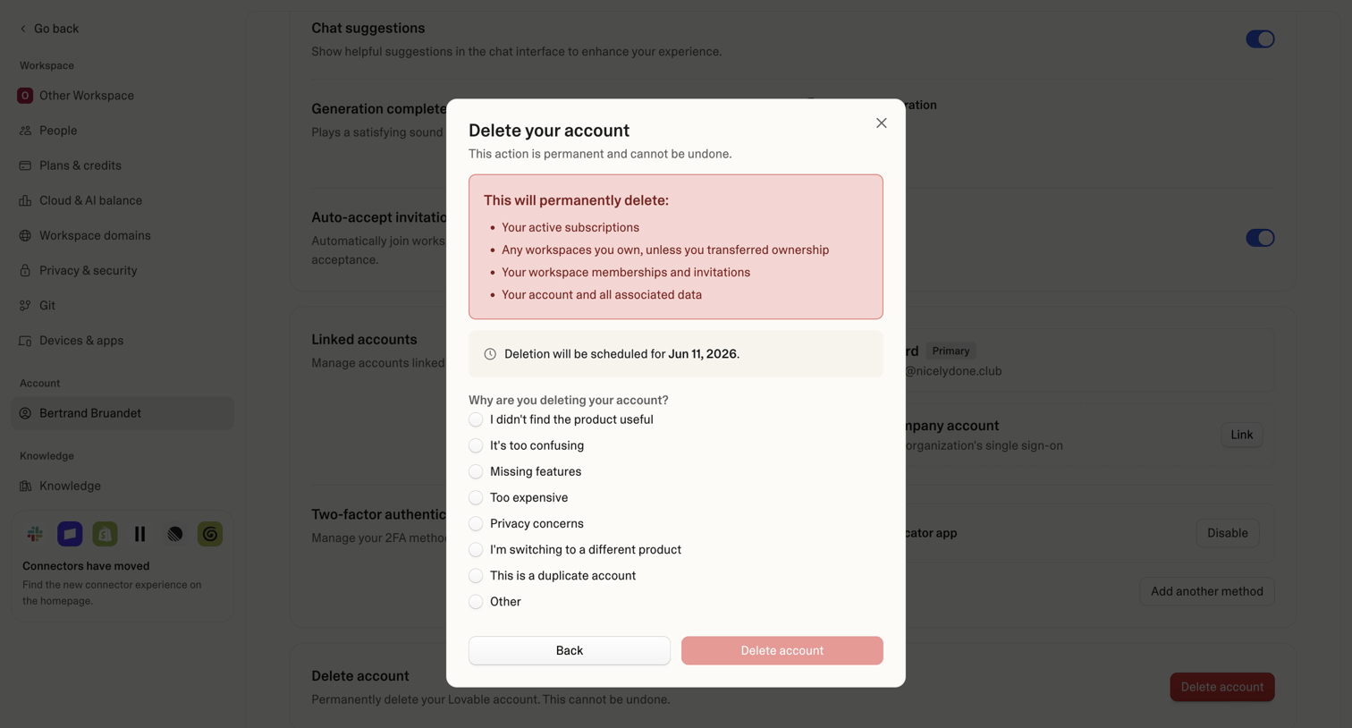Toggle the Chat suggestions switch
Image resolution: width=1352 pixels, height=728 pixels.
click(x=1260, y=39)
